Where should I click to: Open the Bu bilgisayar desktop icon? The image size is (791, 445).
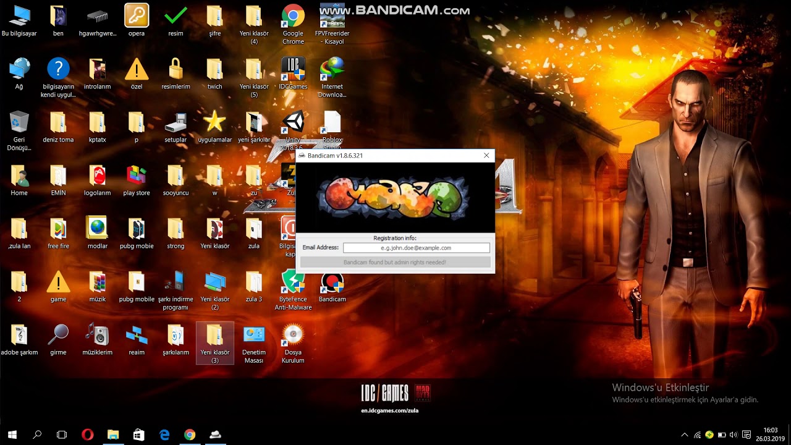[x=19, y=16]
